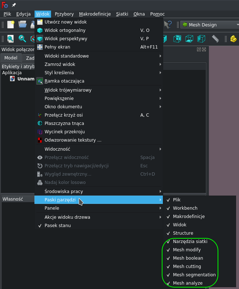239x289 pixels.
Task: Select the rear view cube icon
Action: [x=177, y=39]
